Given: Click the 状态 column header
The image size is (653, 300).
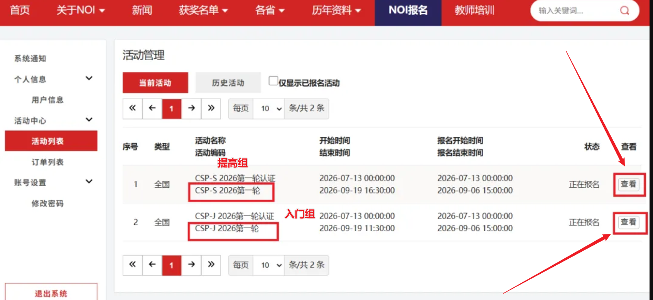Looking at the screenshot, I should (x=592, y=147).
